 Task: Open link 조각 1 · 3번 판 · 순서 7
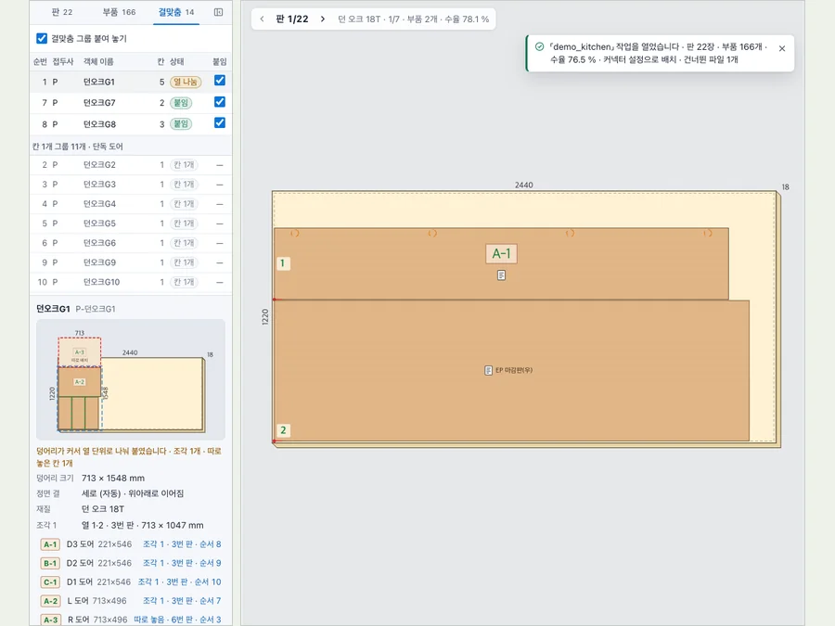point(182,600)
